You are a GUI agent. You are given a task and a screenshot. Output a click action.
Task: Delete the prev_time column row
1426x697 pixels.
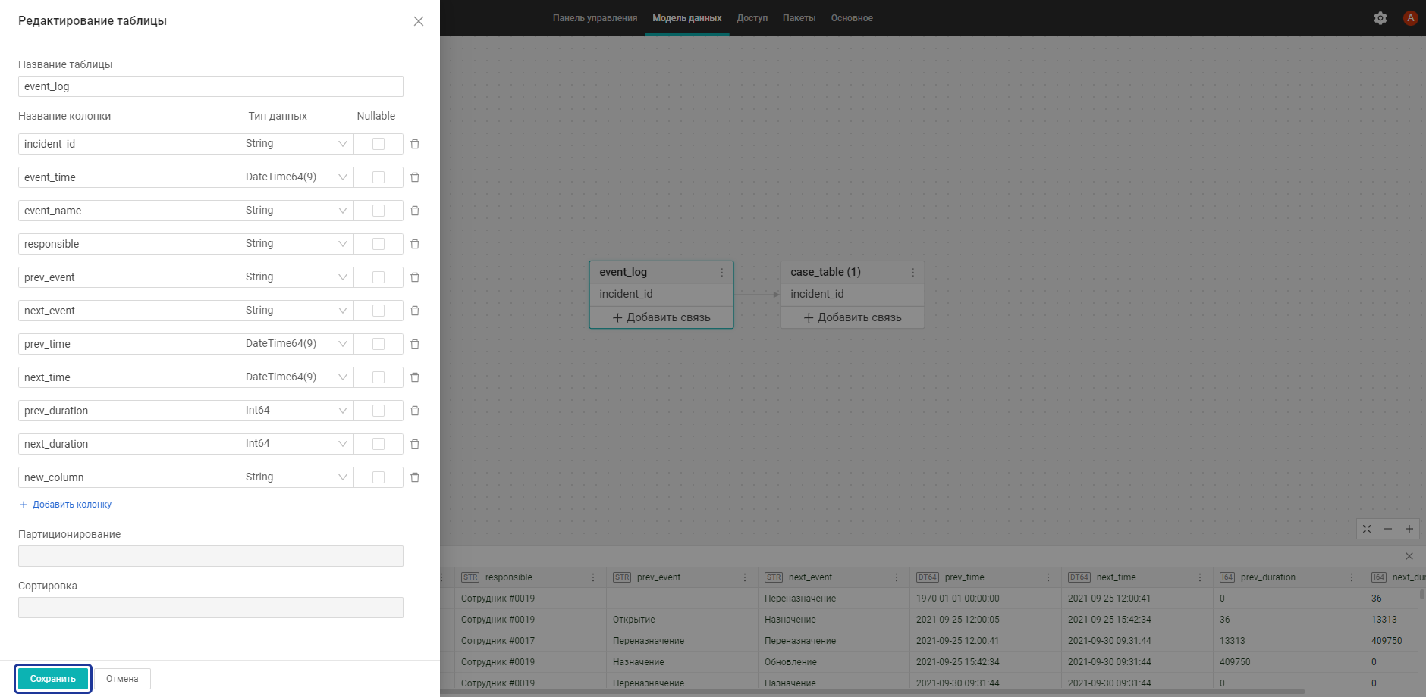click(x=415, y=344)
